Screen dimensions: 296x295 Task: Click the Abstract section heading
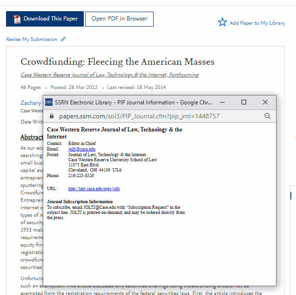click(31, 137)
